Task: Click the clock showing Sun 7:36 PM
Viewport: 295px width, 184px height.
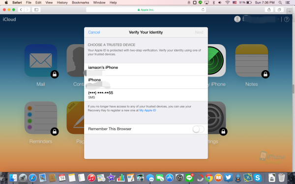Action: click(x=265, y=2)
